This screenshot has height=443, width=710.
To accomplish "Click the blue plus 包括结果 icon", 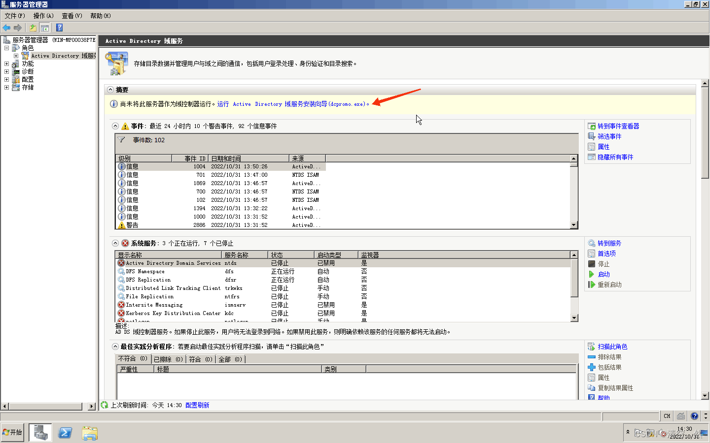I will click(592, 367).
